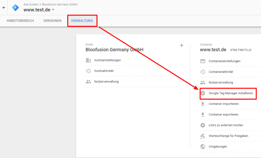Screen dimensions: 261x158
Task: Click the blue plus icon beside Konto
Action: 181,45
